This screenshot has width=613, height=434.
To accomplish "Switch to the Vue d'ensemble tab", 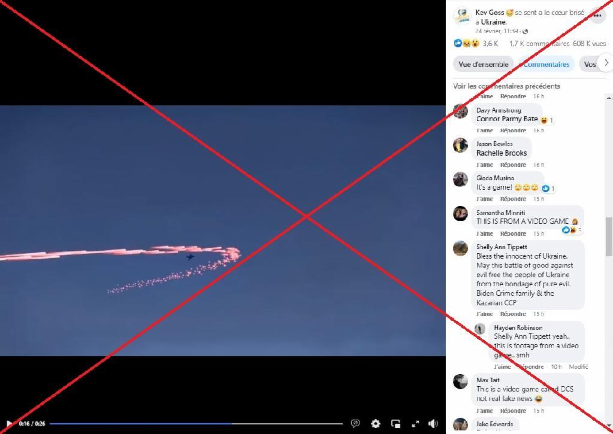I will tap(484, 65).
